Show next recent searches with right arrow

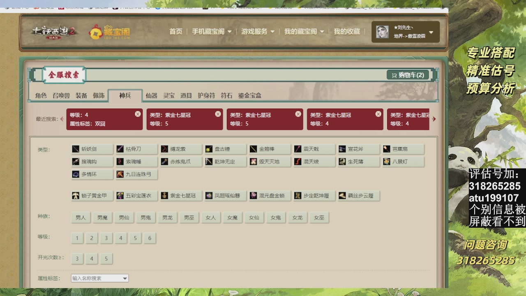[434, 119]
